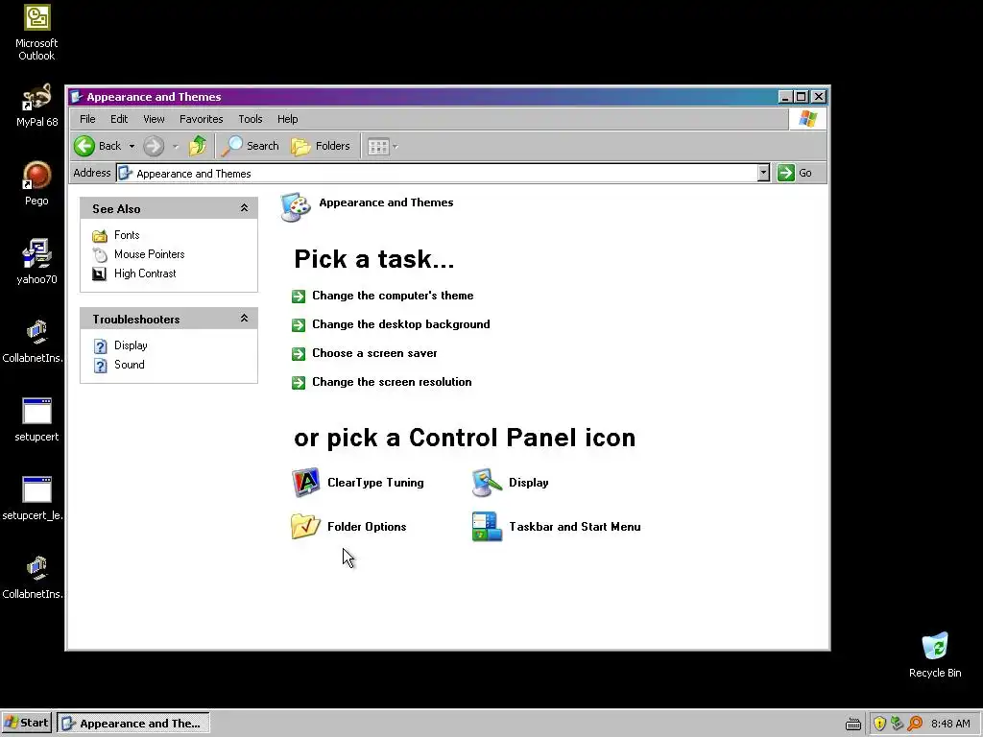
Task: Click the Change the screen resolution link
Action: [x=392, y=382]
